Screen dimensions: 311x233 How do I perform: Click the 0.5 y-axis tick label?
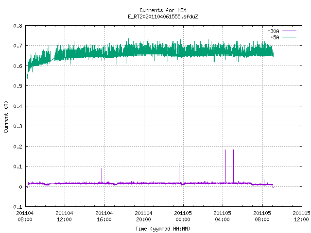click(17, 86)
